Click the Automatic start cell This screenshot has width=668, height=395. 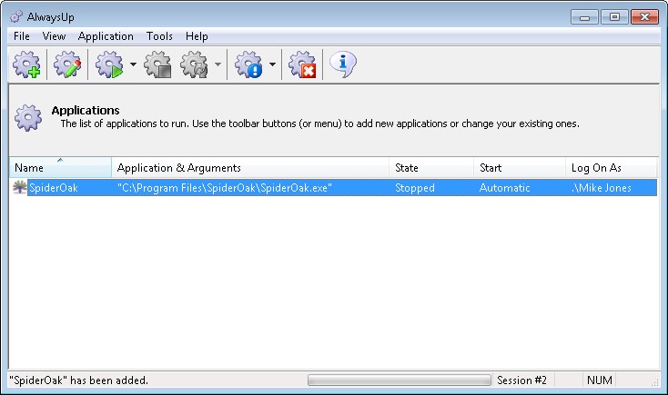(505, 188)
